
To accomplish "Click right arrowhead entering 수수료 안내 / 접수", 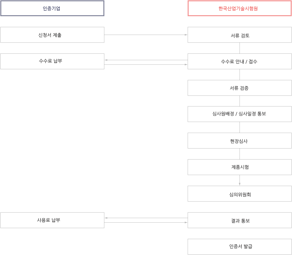I will (x=186, y=64).
